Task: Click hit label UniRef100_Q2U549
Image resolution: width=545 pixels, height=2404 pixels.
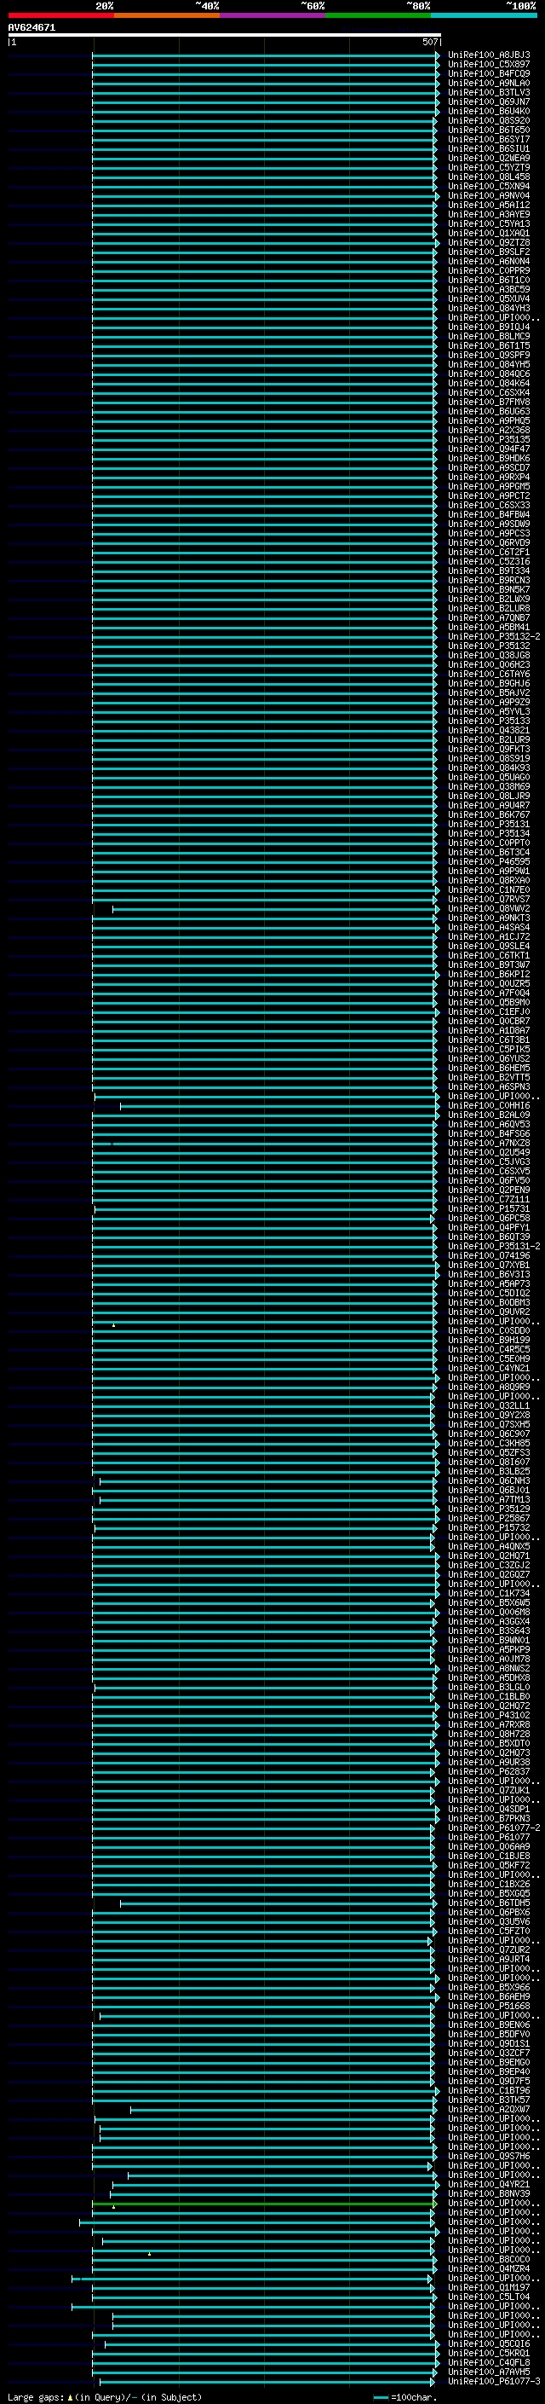Action: click(x=489, y=1153)
